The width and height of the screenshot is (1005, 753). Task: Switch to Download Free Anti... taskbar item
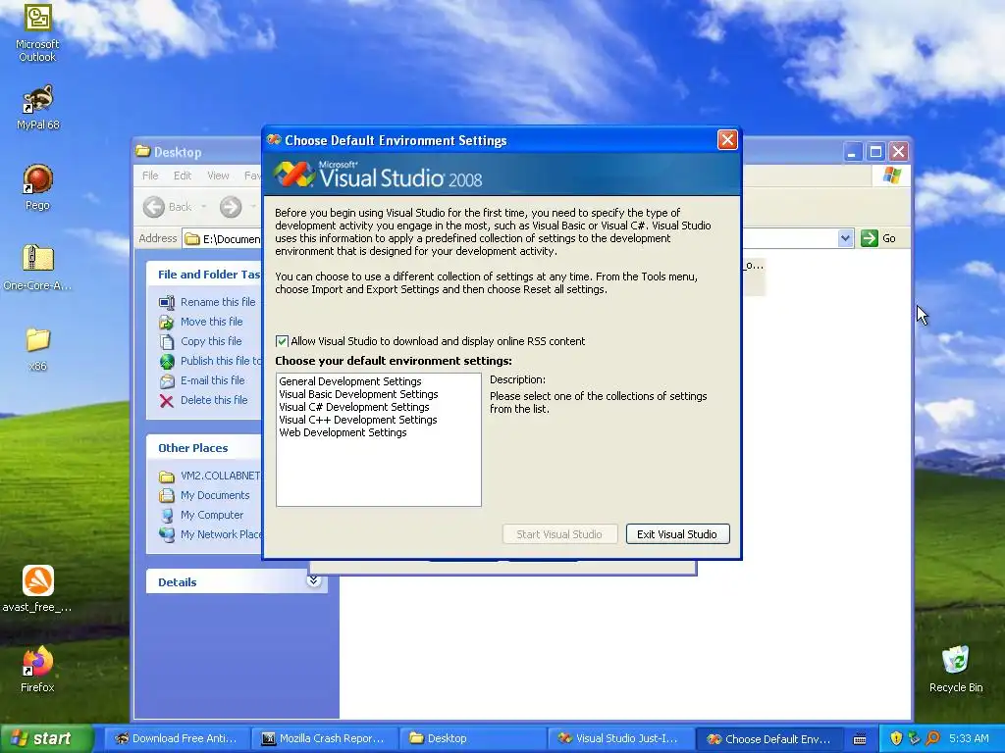(x=177, y=739)
